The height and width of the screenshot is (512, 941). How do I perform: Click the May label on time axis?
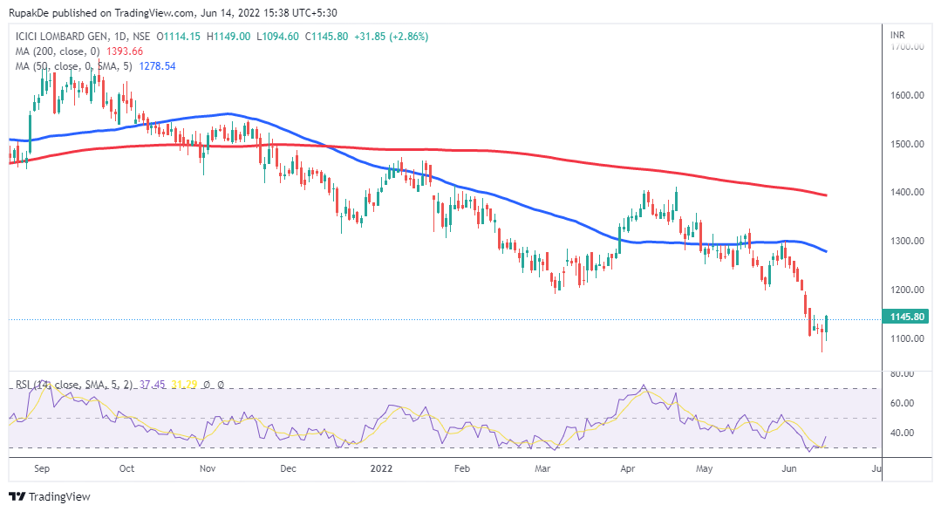[x=705, y=468]
